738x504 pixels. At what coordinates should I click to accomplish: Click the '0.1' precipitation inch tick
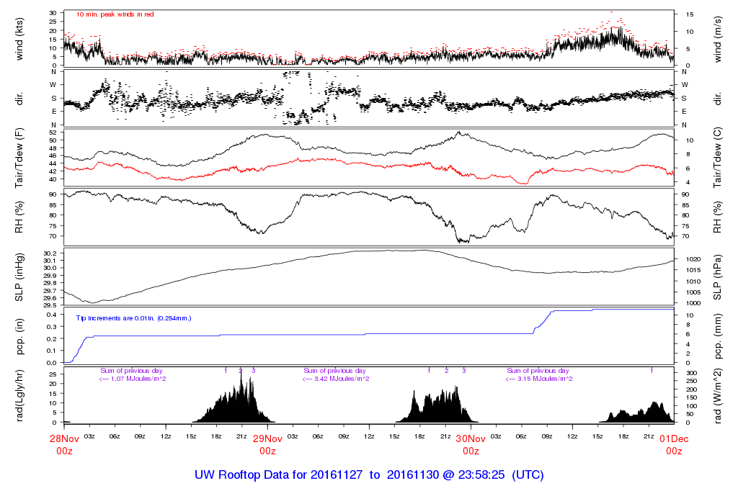52,351
